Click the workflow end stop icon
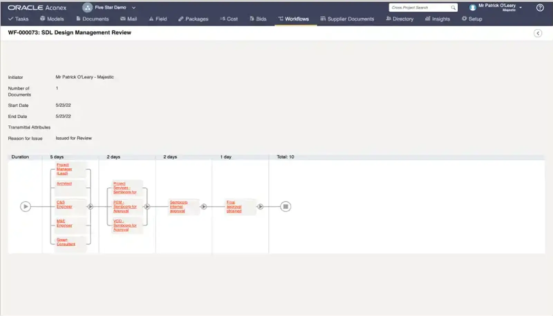553x316 pixels. [x=285, y=207]
